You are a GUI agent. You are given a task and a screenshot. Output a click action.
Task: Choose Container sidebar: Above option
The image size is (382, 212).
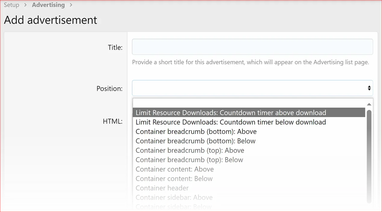click(174, 197)
